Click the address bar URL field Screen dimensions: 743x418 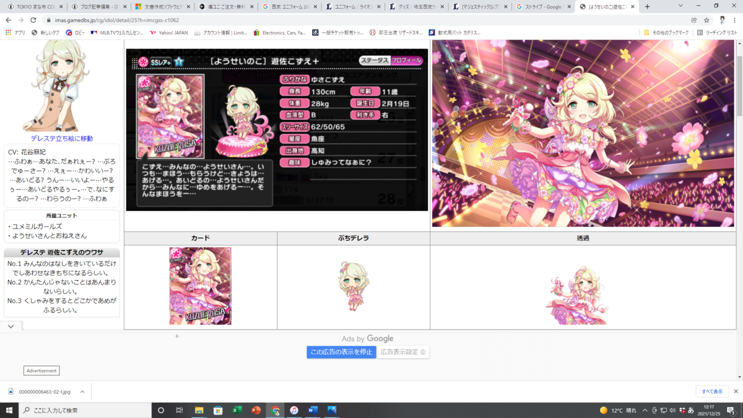[x=365, y=20]
